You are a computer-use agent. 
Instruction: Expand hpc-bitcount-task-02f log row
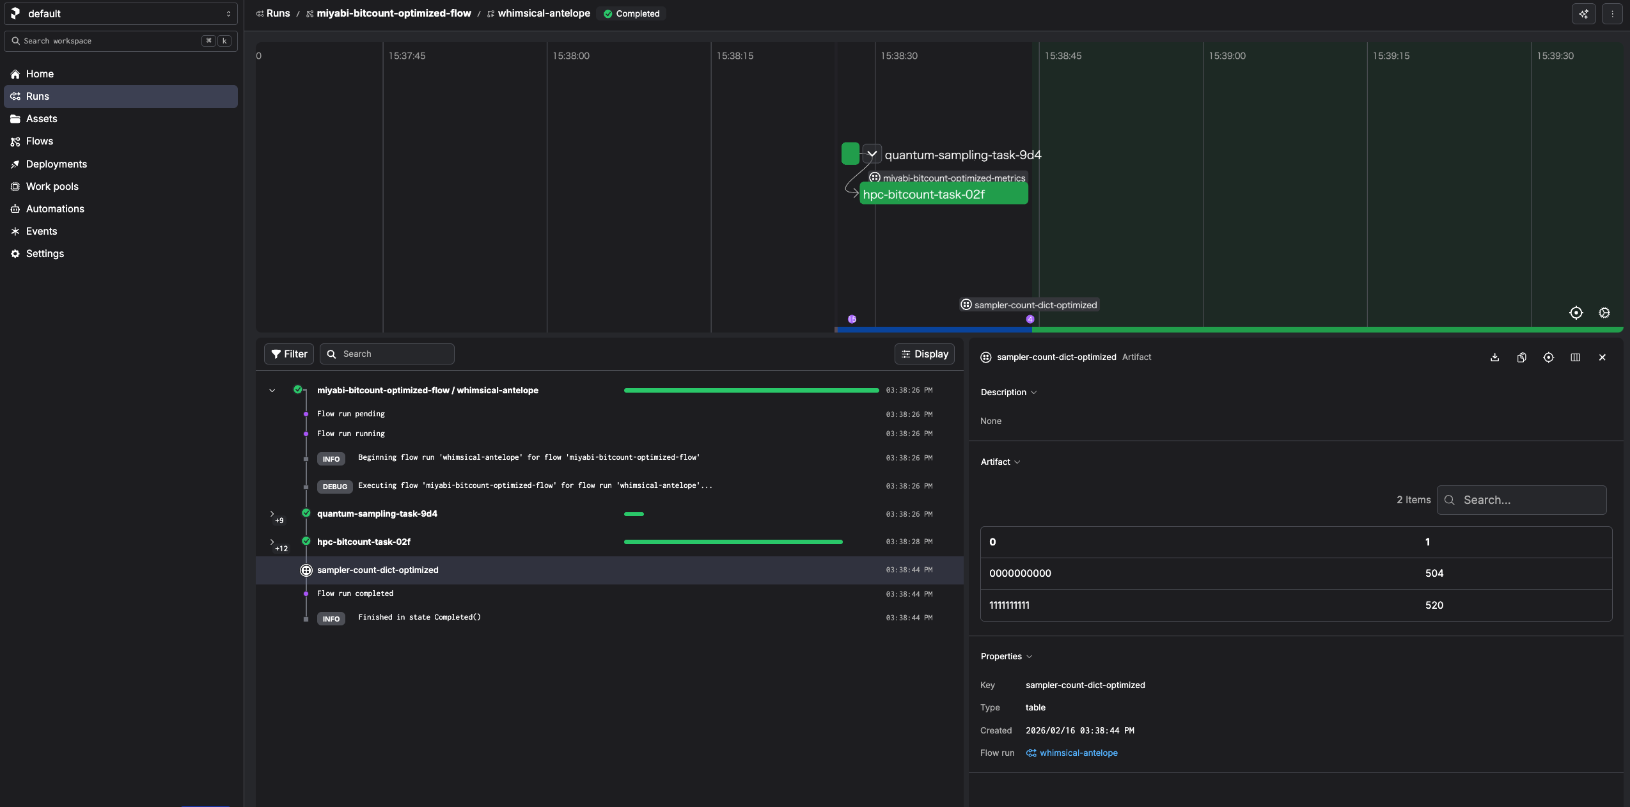click(x=272, y=542)
